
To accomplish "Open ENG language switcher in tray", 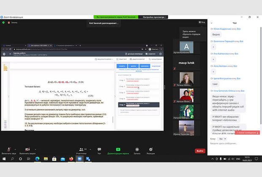I will point(238,159).
